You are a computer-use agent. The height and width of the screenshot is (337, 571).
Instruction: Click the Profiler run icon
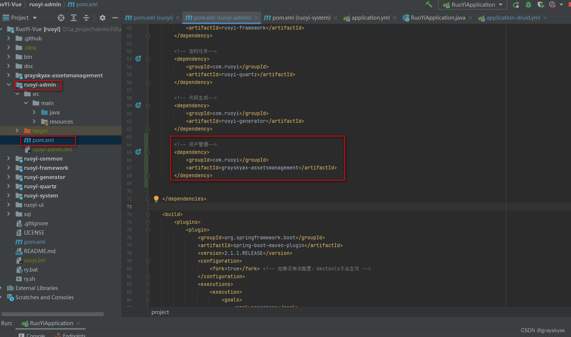tap(552, 5)
